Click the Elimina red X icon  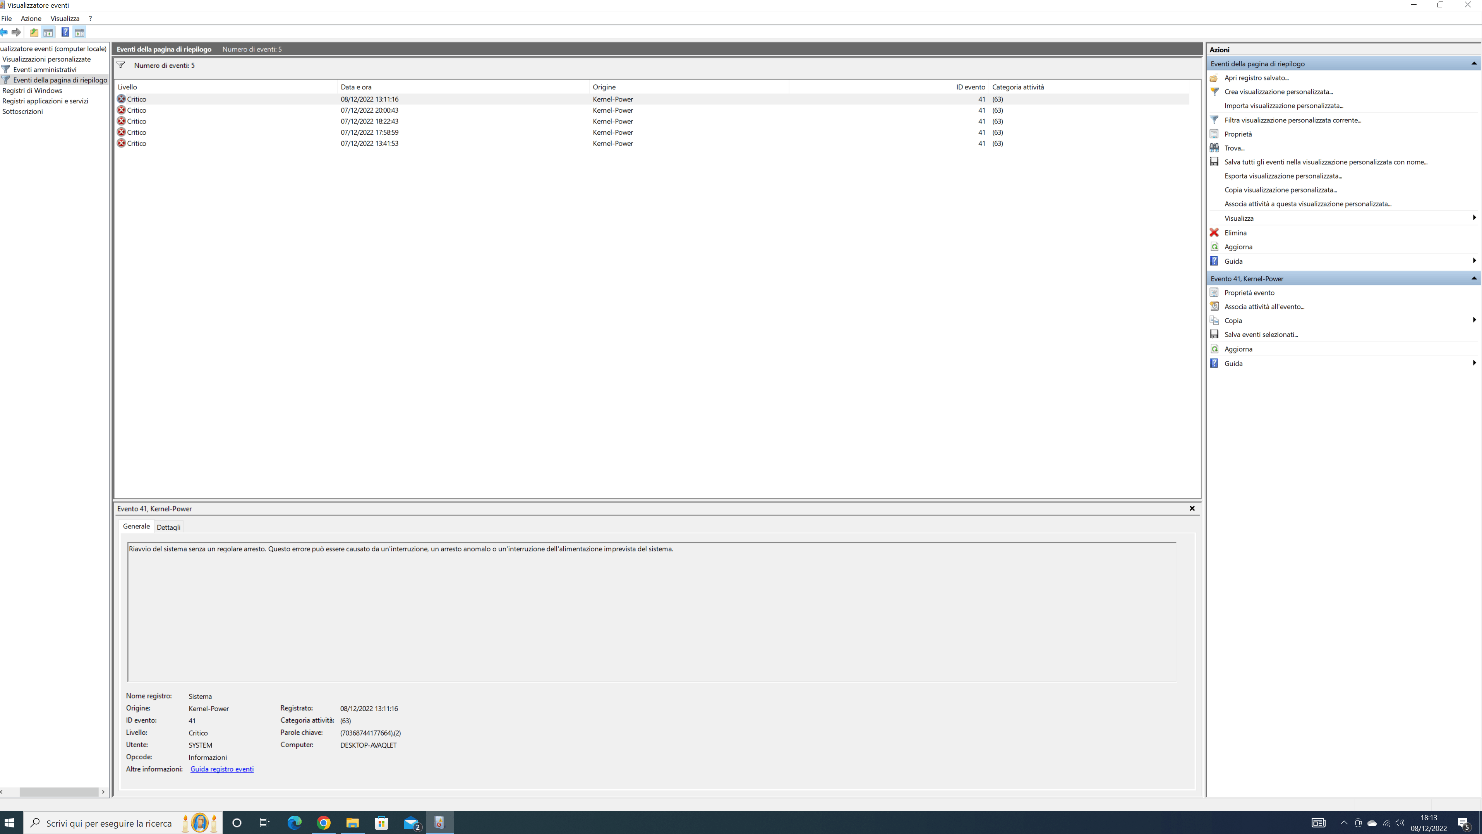1214,232
